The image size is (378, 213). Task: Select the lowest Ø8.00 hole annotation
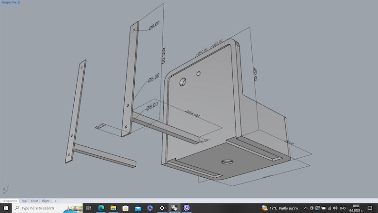click(x=152, y=106)
